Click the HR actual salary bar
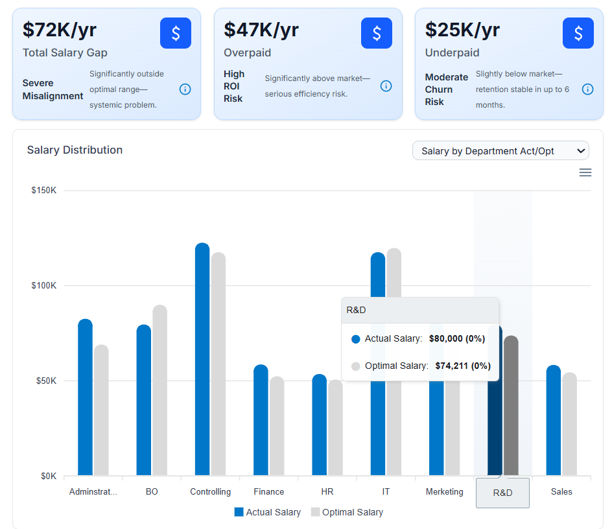Screen dimensions: 612x529 click(x=320, y=425)
